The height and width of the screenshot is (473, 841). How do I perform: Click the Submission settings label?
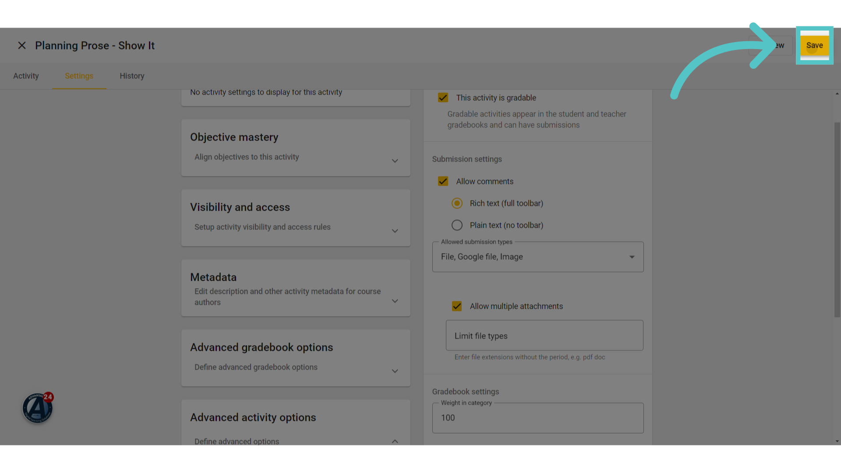(467, 159)
